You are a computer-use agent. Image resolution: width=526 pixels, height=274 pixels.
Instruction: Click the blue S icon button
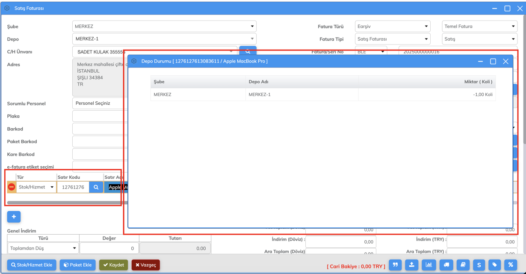pos(479,265)
